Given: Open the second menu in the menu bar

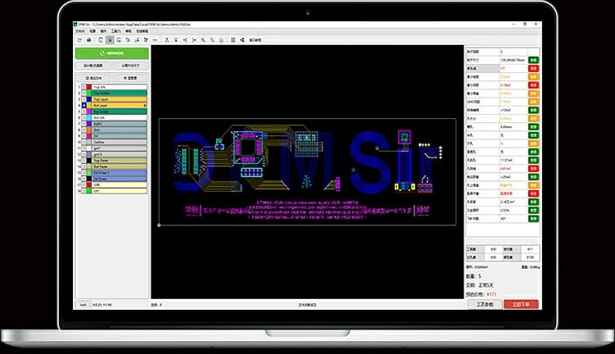Looking at the screenshot, I should click(x=93, y=31).
